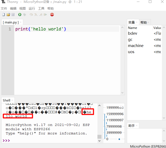The image size is (166, 148).
Task: Click variables panel scrollbar down arrow
Action: [164, 118]
